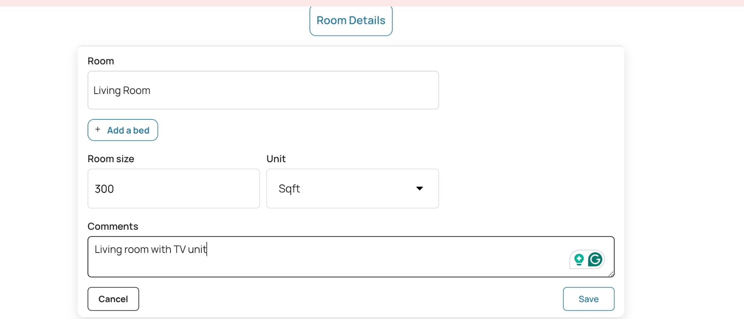Click the Grammarly lightbulb suggestions icon

[579, 259]
